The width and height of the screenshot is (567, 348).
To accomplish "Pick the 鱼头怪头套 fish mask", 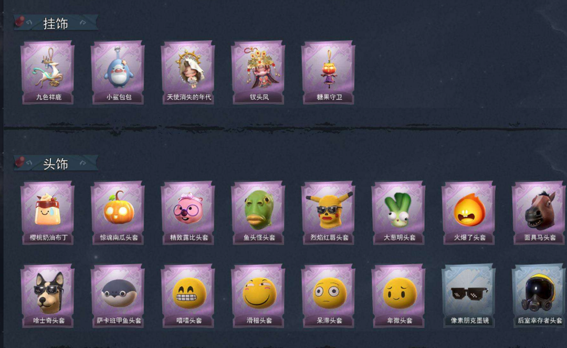I will click(x=258, y=213).
